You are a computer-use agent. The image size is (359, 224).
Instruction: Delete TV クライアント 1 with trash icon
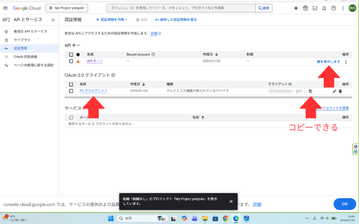click(x=340, y=91)
